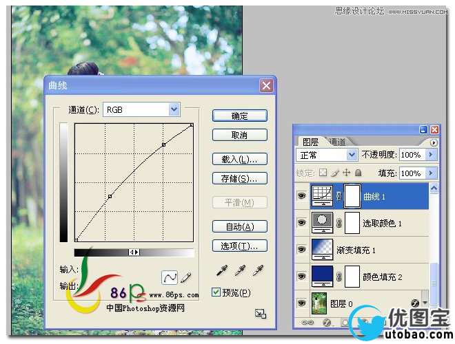Open the Layers panel flyout menu arrow
The height and width of the screenshot is (344, 455).
coord(433,142)
